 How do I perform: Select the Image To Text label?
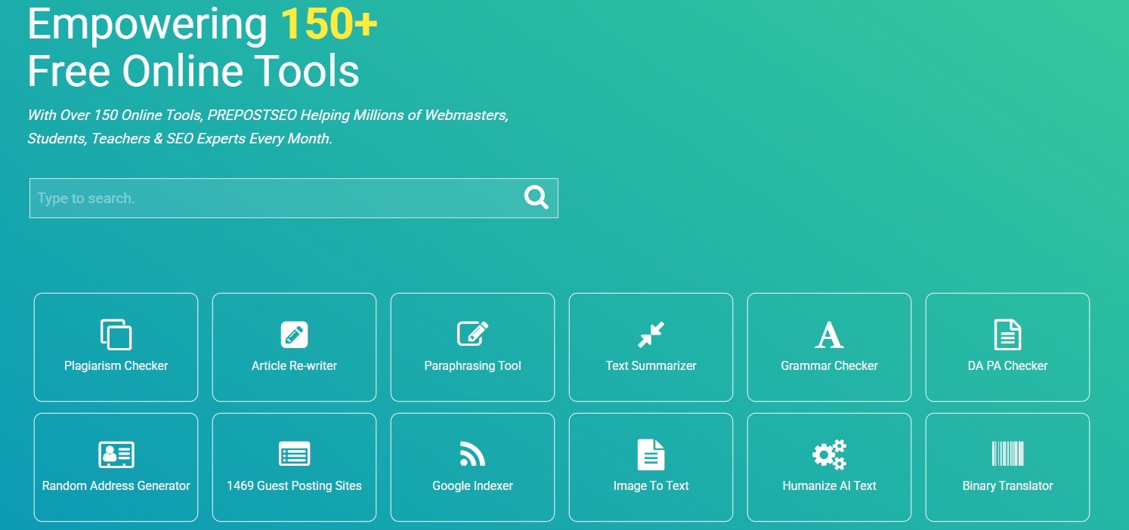(651, 485)
